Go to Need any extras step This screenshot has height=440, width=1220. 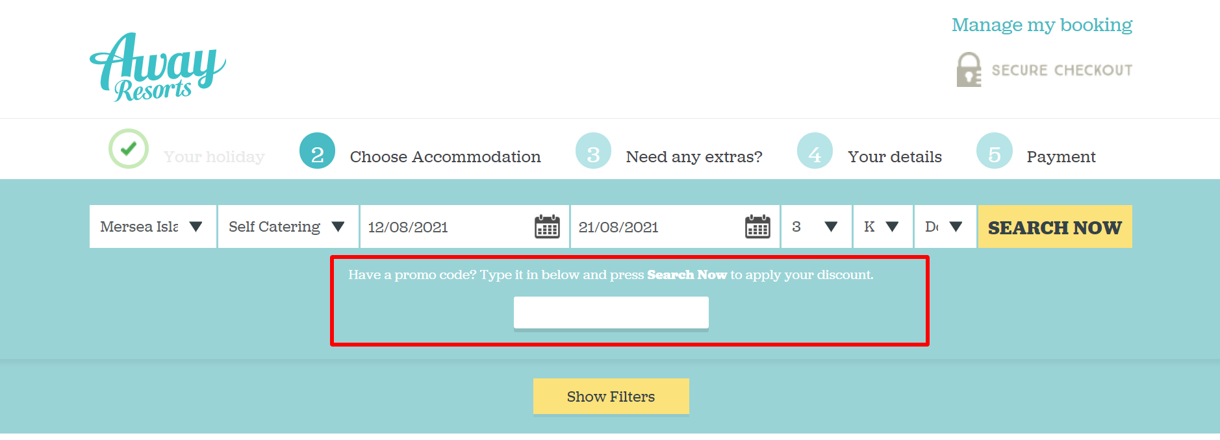pyautogui.click(x=694, y=157)
